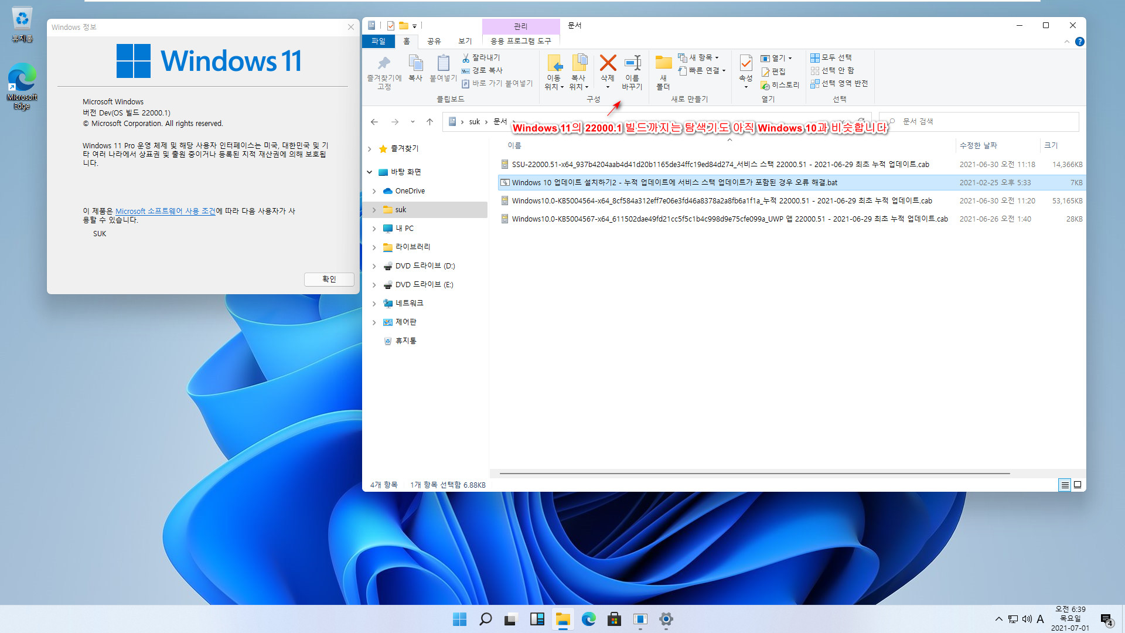Switch to large icons view in status bar
The image size is (1125, 633).
tap(1078, 485)
